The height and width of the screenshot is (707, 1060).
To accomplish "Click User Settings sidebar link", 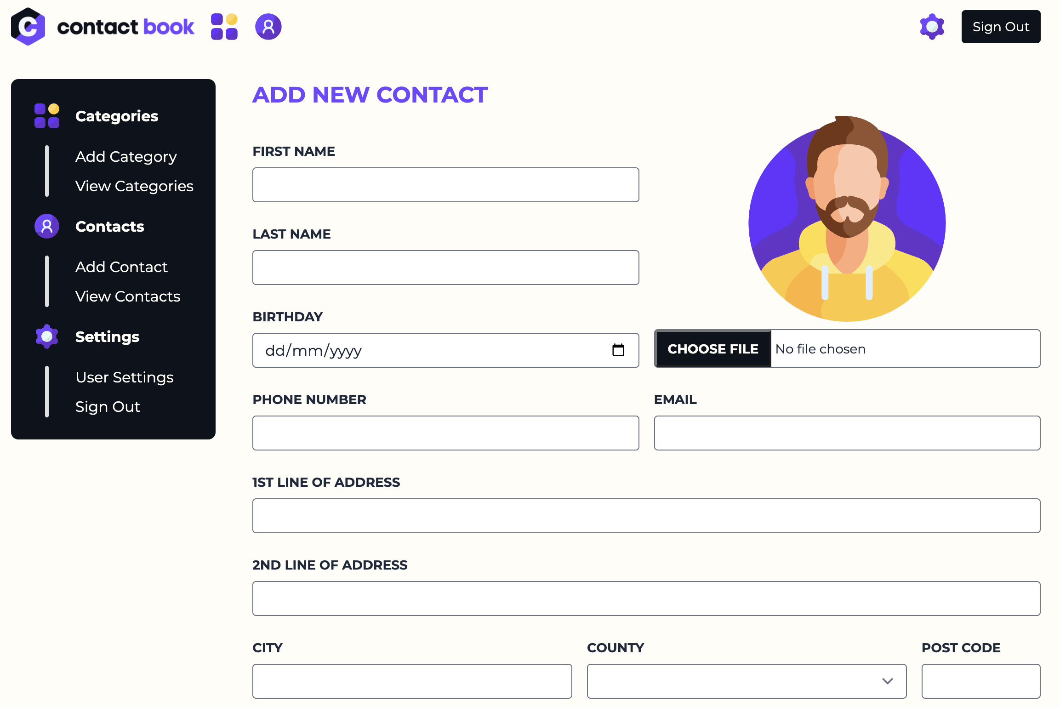I will point(125,376).
